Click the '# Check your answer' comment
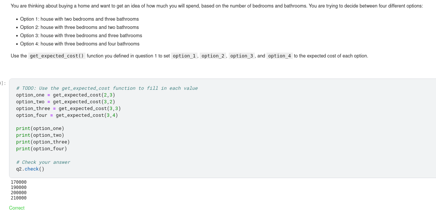Image resolution: width=436 pixels, height=216 pixels. click(43, 162)
